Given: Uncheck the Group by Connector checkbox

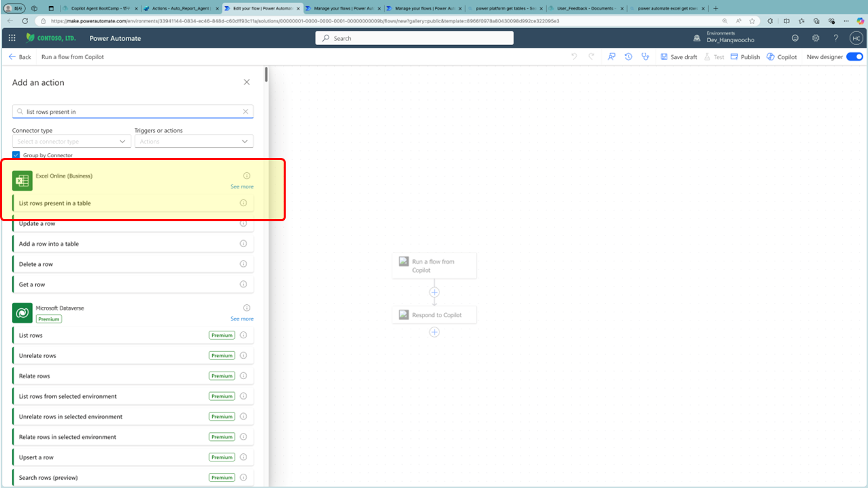Looking at the screenshot, I should tap(16, 155).
